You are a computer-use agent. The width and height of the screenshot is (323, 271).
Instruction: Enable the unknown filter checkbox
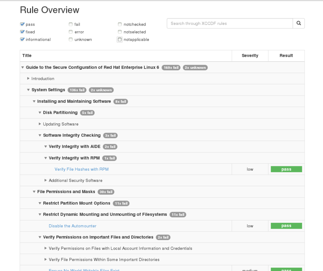tap(71, 39)
